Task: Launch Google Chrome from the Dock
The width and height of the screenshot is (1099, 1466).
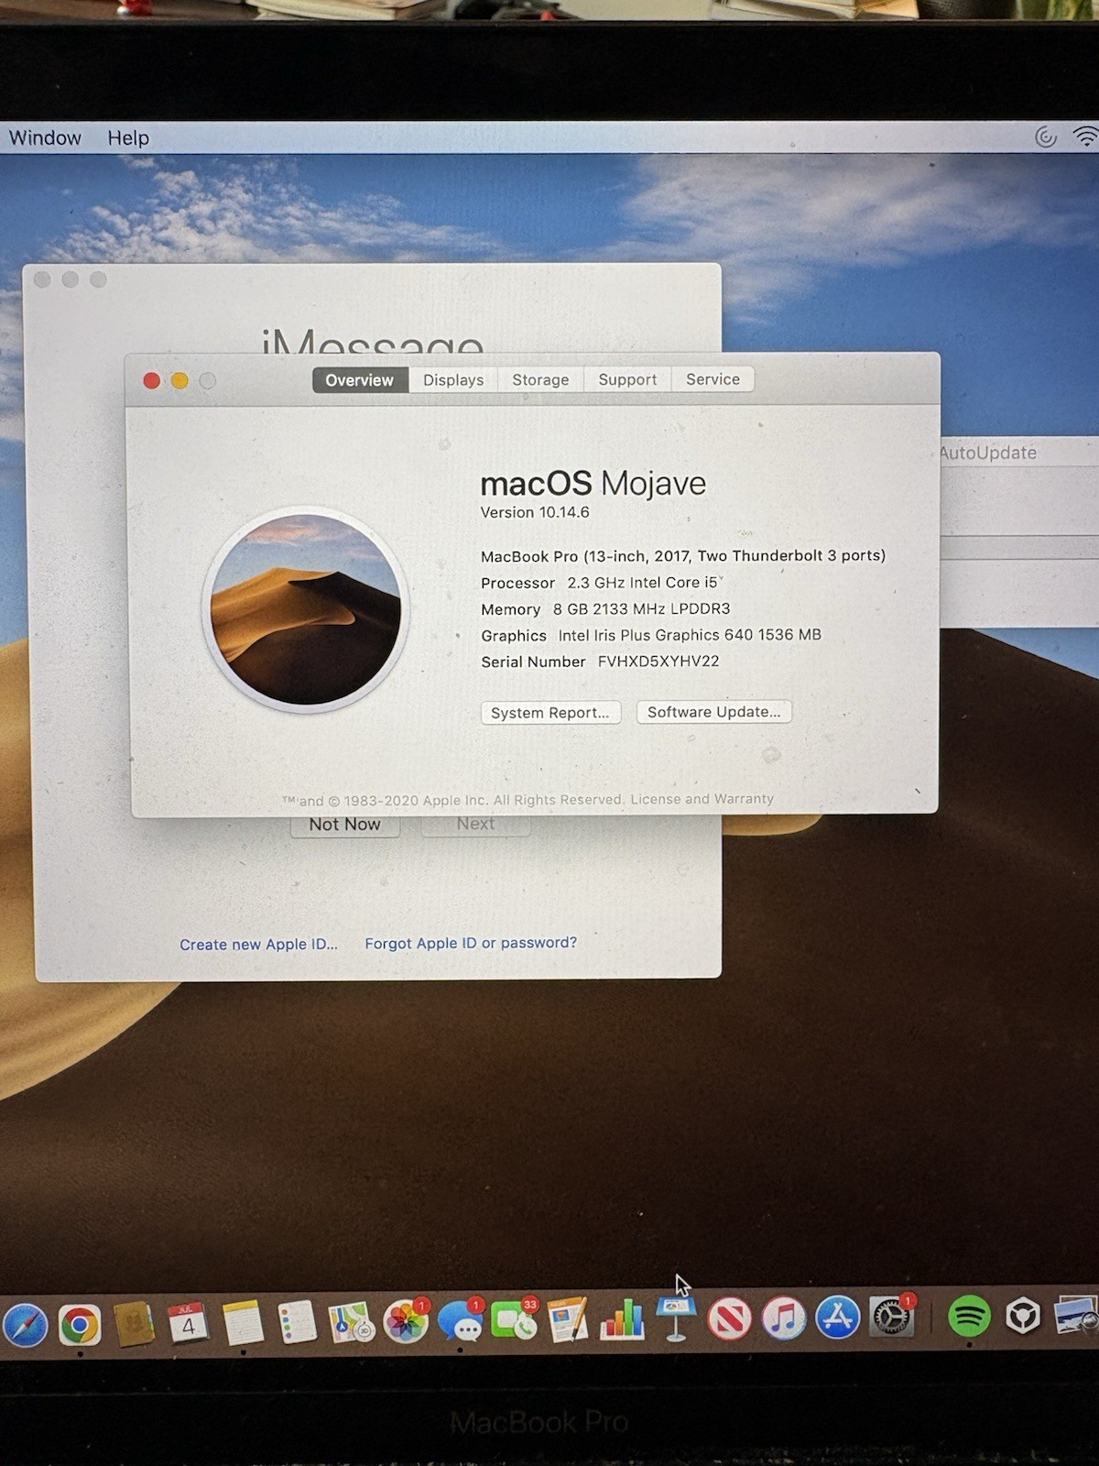Action: 80,1323
